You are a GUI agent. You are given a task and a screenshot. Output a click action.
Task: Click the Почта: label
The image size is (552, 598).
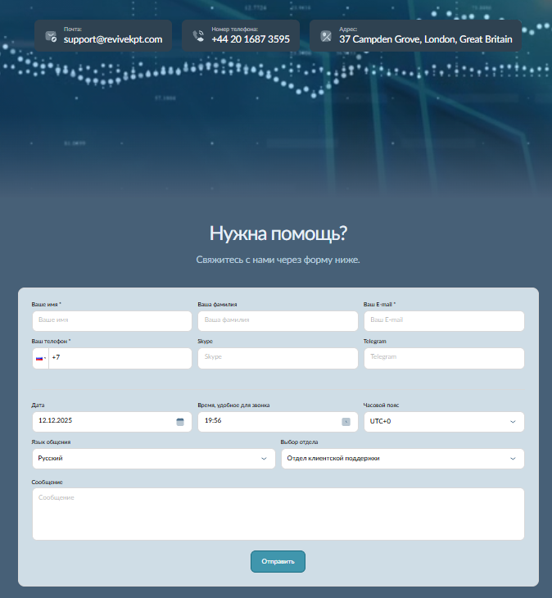click(x=73, y=29)
